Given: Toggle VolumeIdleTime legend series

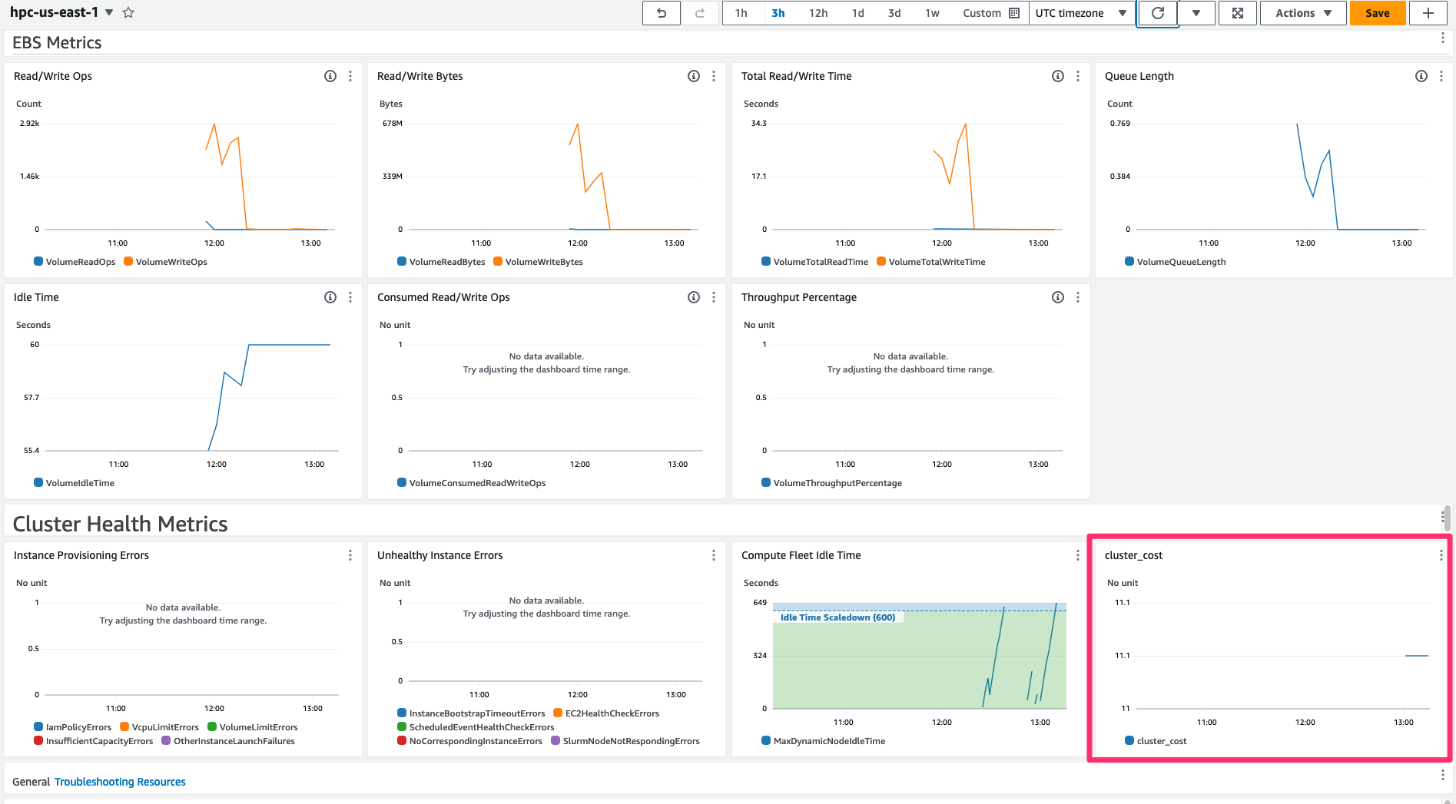Looking at the screenshot, I should [x=74, y=483].
